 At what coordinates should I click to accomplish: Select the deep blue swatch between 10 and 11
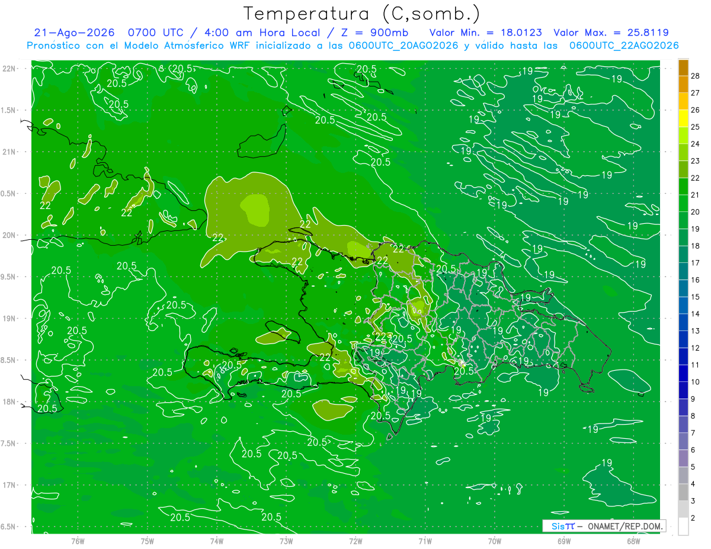tap(683, 374)
